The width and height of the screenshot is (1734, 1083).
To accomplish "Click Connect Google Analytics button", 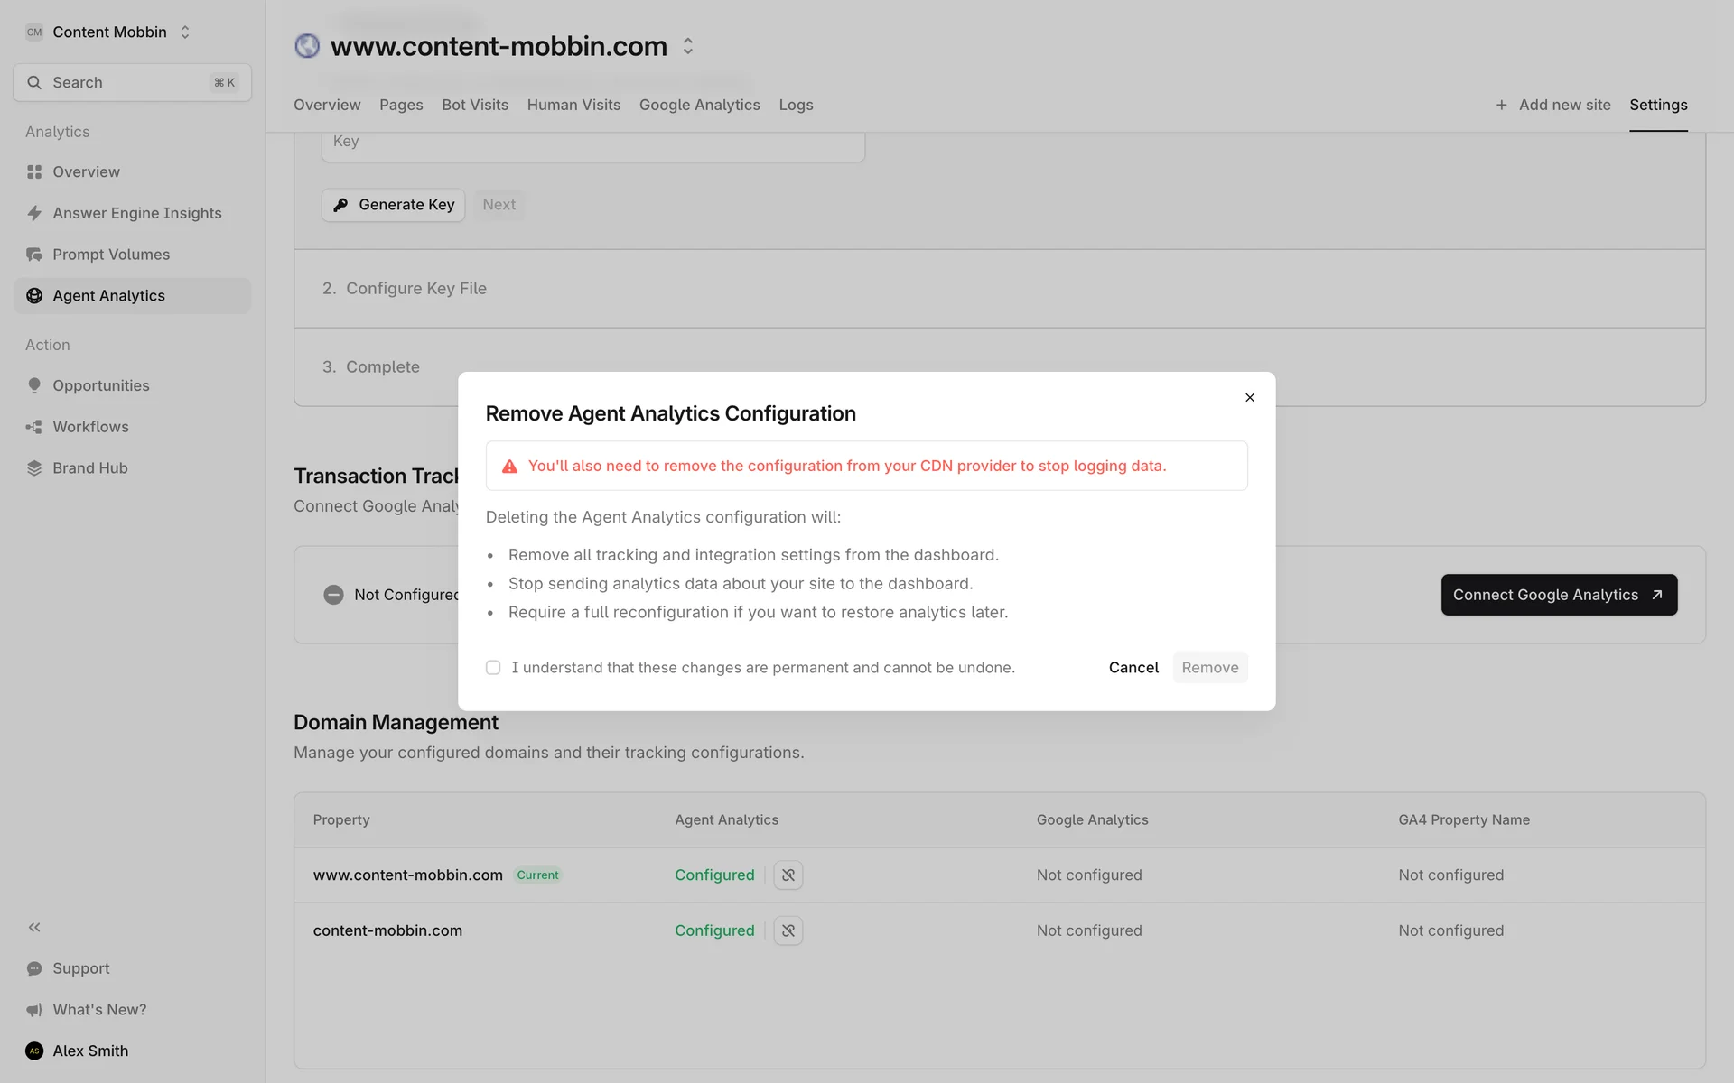I will 1558,595.
